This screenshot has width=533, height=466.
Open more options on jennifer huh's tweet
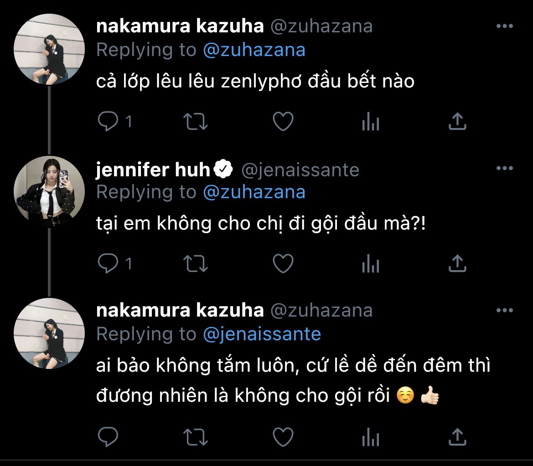point(504,169)
